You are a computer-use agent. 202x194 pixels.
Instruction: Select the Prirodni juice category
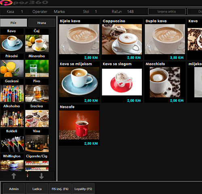click(x=12, y=65)
